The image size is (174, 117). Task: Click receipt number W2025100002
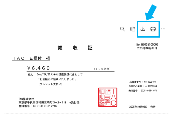[x=147, y=45]
